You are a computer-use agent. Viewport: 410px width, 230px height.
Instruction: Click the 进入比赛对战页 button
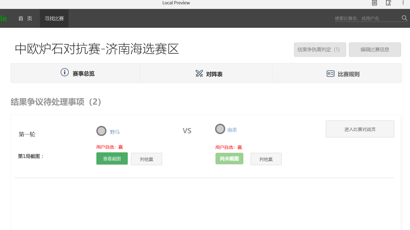pos(360,129)
